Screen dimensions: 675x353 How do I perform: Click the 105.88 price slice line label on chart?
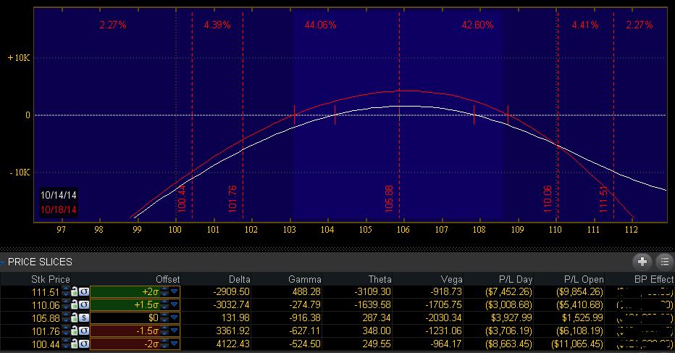click(x=389, y=199)
